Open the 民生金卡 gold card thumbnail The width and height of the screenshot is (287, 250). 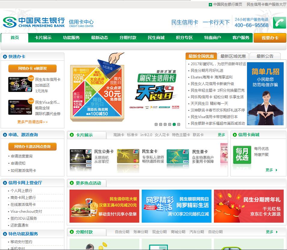pos(128,156)
